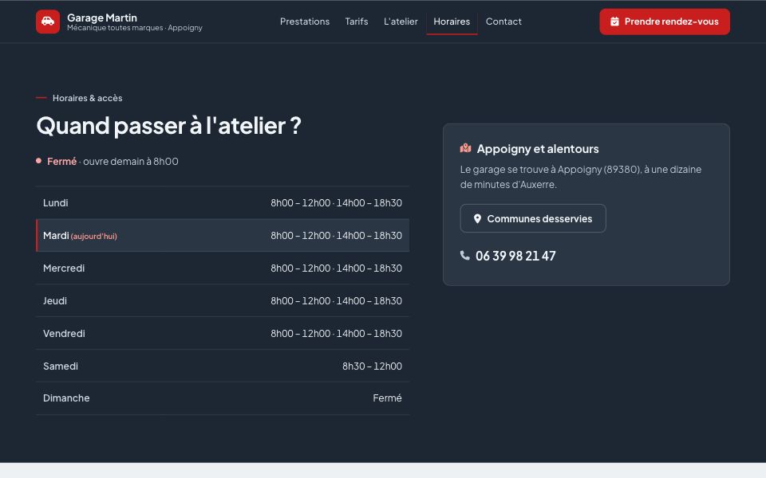766x478 pixels.
Task: Click the garage location description paragraph
Action: (x=581, y=177)
